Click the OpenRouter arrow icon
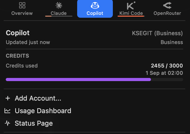190x134 pixels. point(167,5)
